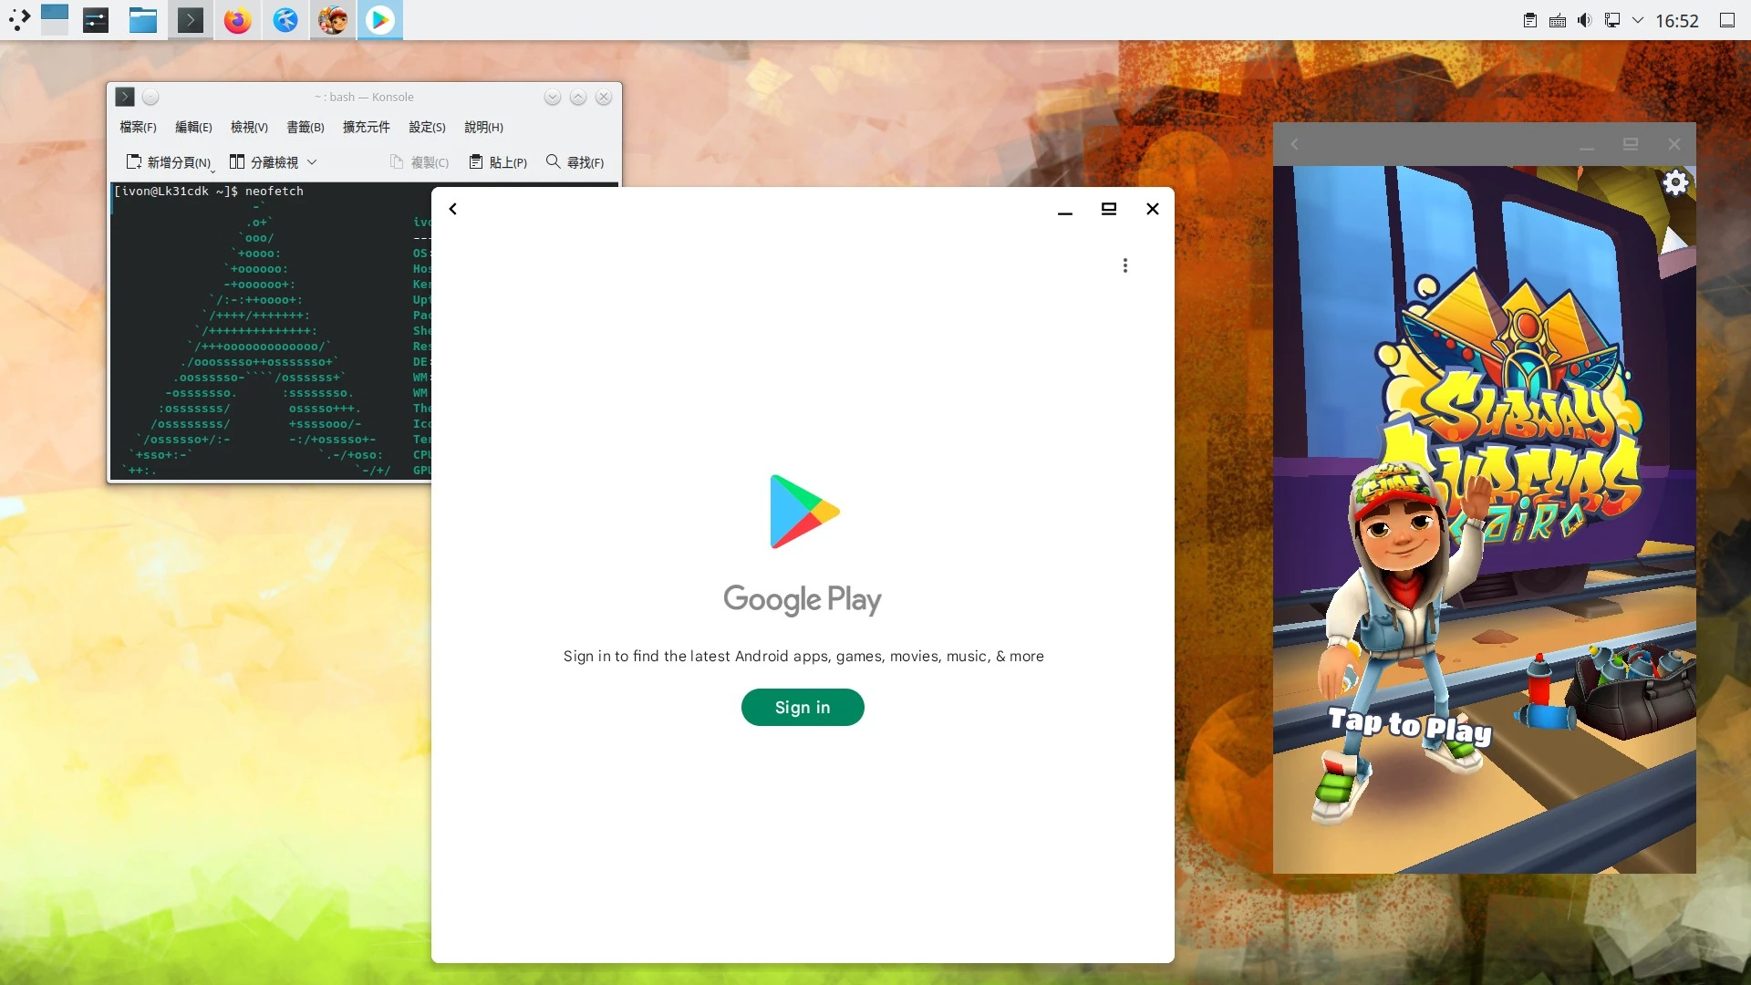1751x985 pixels.
Task: Open the Dolphin file manager from taskbar
Action: click(x=142, y=19)
